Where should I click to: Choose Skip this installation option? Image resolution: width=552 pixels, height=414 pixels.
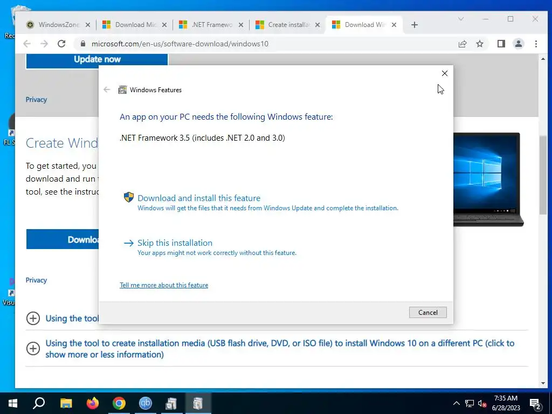pyautogui.click(x=175, y=243)
